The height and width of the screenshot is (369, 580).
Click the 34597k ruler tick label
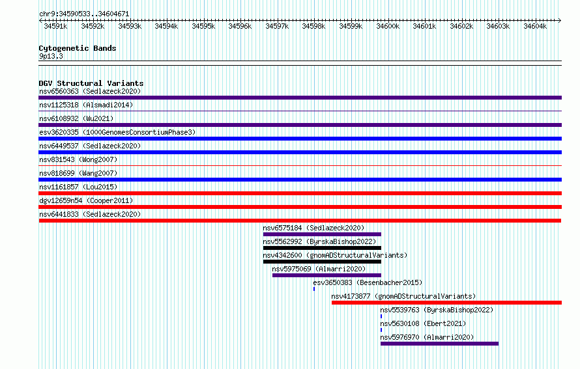(x=277, y=26)
